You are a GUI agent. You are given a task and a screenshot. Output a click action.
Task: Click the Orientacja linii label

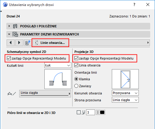86,72
